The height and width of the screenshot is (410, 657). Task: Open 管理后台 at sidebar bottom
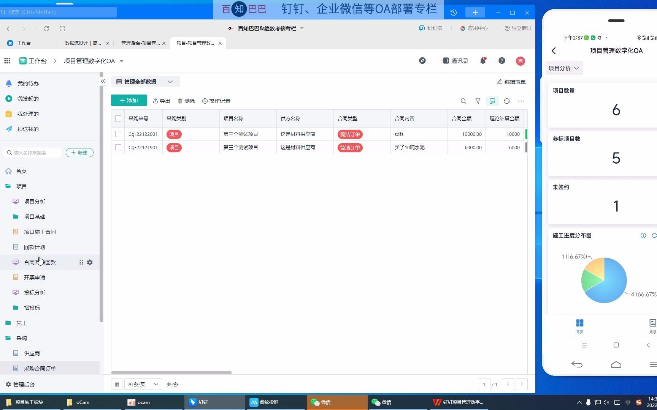(x=20, y=384)
